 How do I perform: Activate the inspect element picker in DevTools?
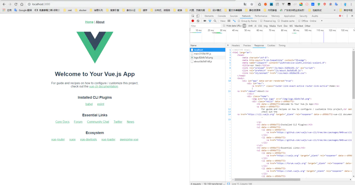[193, 16]
